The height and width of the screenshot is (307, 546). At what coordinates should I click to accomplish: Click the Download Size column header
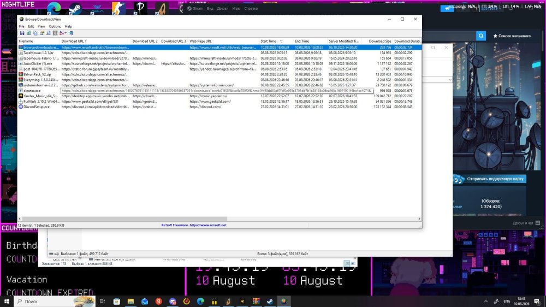pos(377,41)
